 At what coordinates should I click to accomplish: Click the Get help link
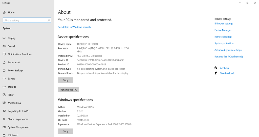click(x=224, y=68)
